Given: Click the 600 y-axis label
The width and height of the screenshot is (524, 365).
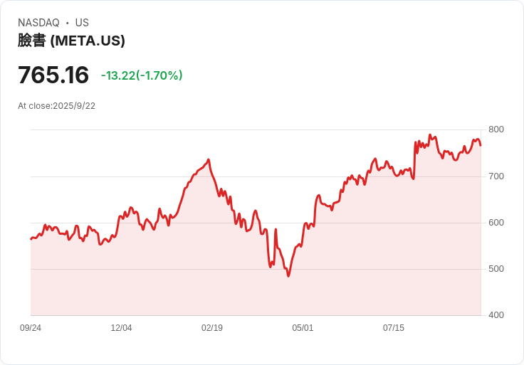Looking at the screenshot, I should [x=496, y=223].
